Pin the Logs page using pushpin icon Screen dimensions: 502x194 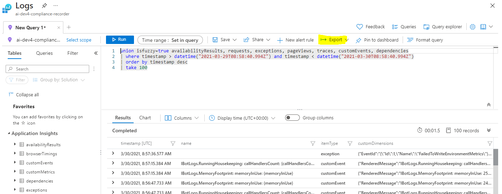(x=44, y=6)
